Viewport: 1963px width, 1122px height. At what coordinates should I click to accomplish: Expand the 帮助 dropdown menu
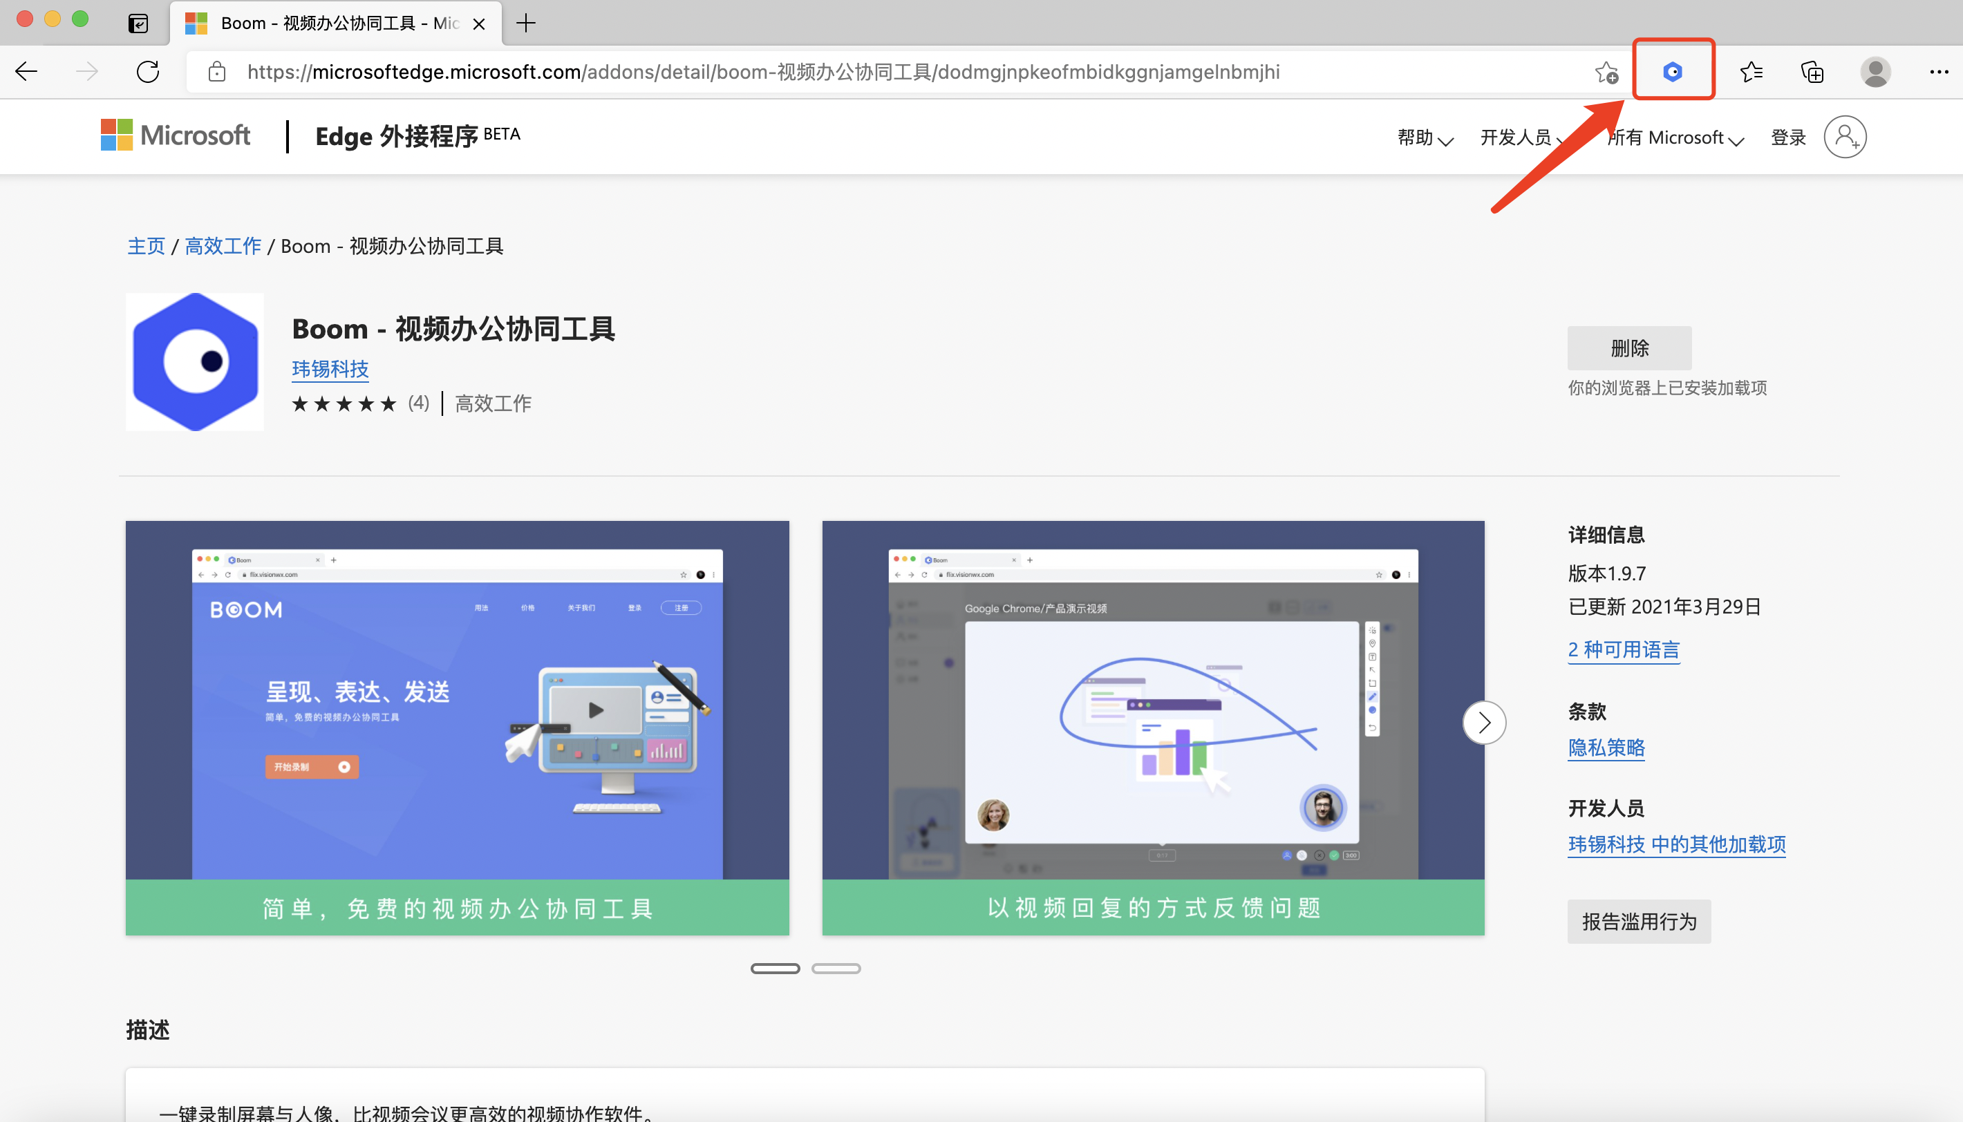(x=1425, y=138)
